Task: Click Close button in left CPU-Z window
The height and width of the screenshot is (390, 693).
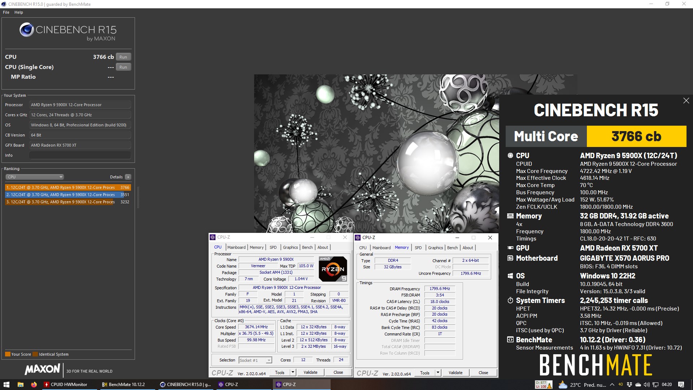Action: [x=338, y=373]
